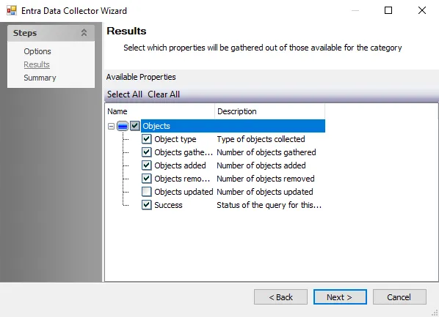439x317 pixels.
Task: Jump to the Summary step
Action: (40, 78)
